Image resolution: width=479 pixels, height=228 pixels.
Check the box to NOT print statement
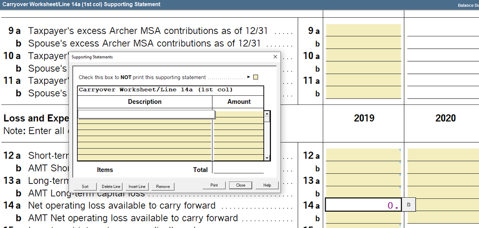click(256, 77)
